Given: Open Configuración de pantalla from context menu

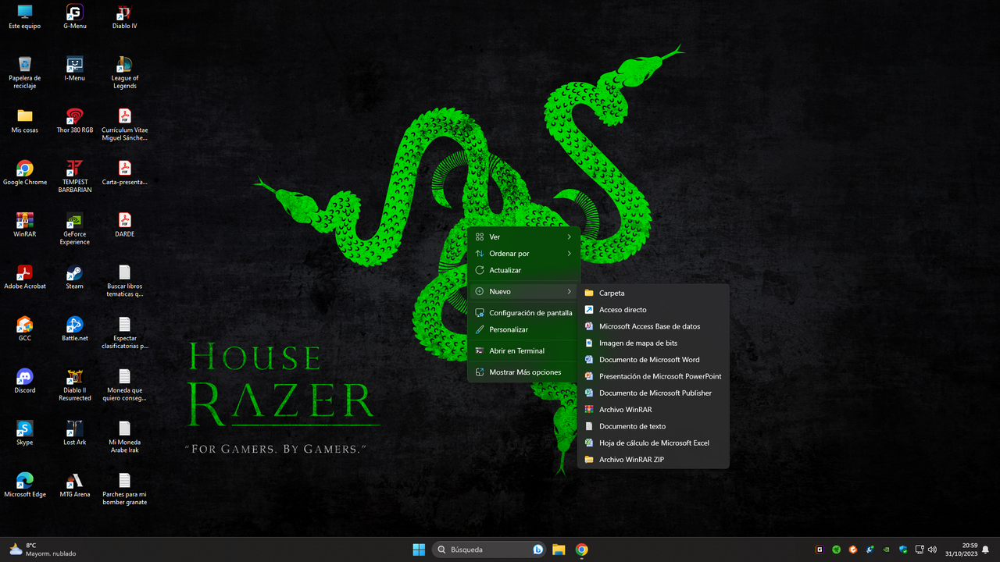Looking at the screenshot, I should pos(523,313).
